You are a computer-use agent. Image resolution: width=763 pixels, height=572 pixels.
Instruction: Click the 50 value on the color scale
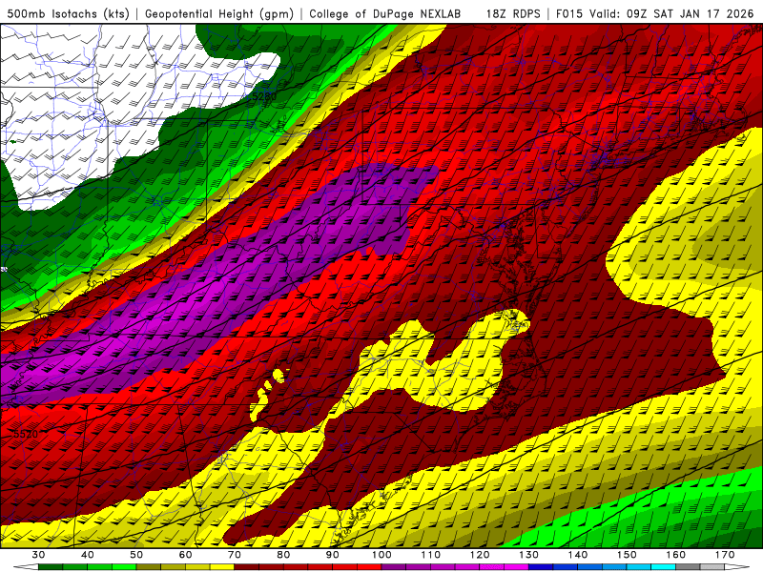click(136, 555)
